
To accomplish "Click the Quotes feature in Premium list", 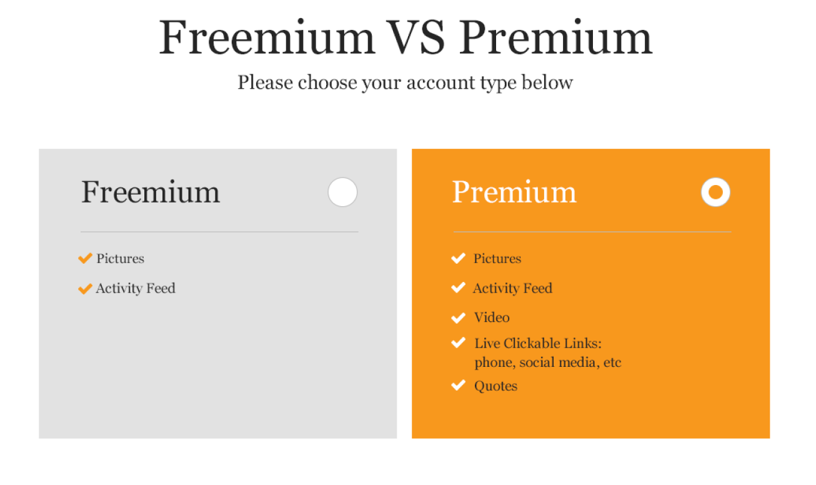I will [495, 386].
